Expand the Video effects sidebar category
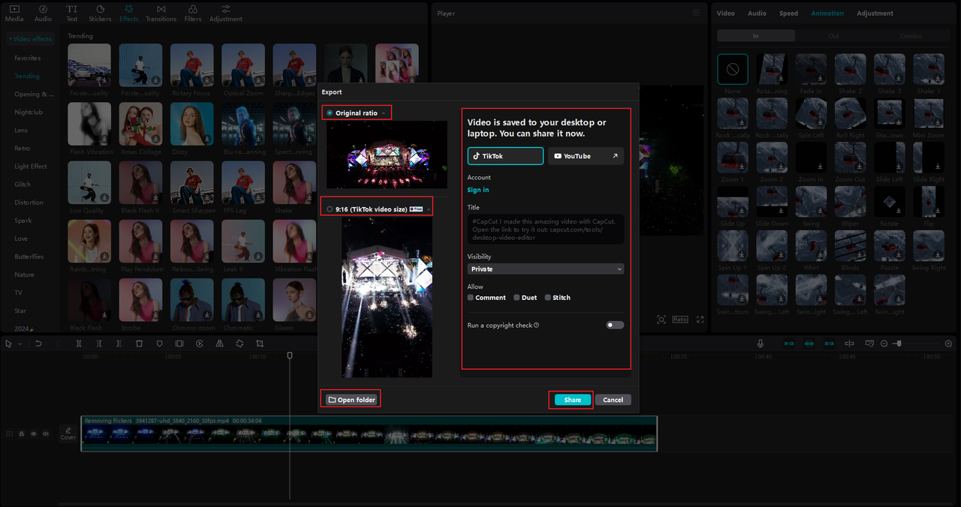This screenshot has width=961, height=507. (30, 39)
